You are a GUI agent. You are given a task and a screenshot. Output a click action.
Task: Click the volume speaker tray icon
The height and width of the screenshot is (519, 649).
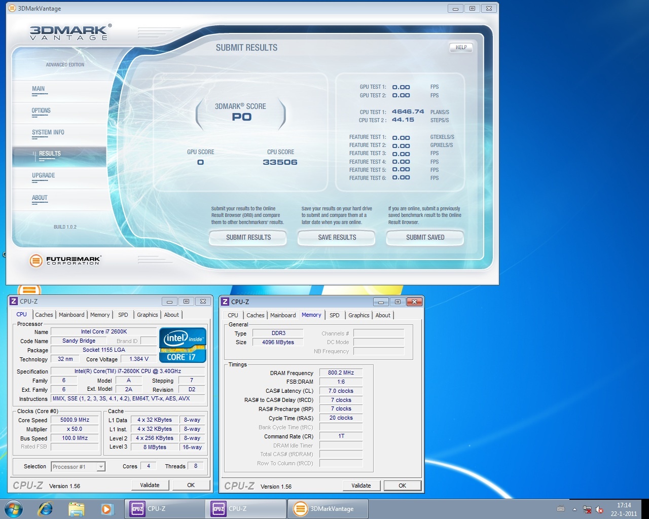pos(599,509)
